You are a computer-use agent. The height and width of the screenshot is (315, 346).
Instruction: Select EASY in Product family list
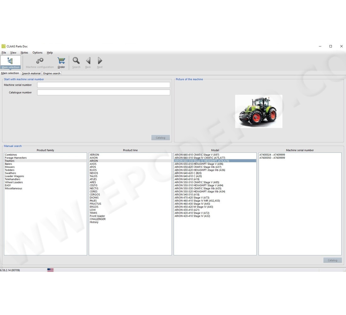(x=46, y=186)
